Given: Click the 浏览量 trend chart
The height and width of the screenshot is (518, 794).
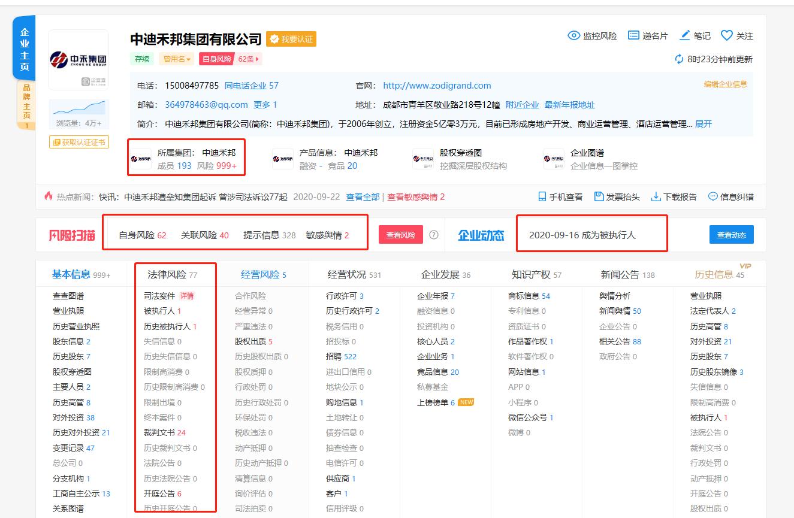Looking at the screenshot, I should click(x=78, y=108).
